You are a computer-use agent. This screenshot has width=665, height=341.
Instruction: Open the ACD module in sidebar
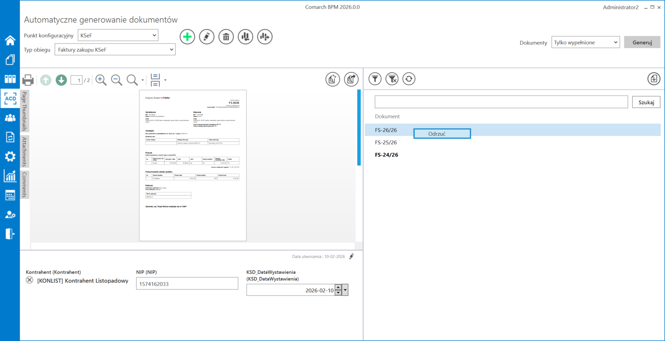[x=10, y=98]
